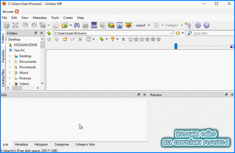The height and width of the screenshot is (153, 235).
Task: Switch to the Histogram tab
Action: (x=41, y=144)
